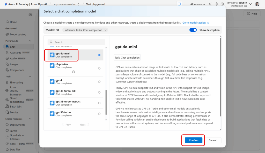Image resolution: width=265 pixels, height=153 pixels.
Task: Click the Home icon in sidebar
Action: [7, 22]
